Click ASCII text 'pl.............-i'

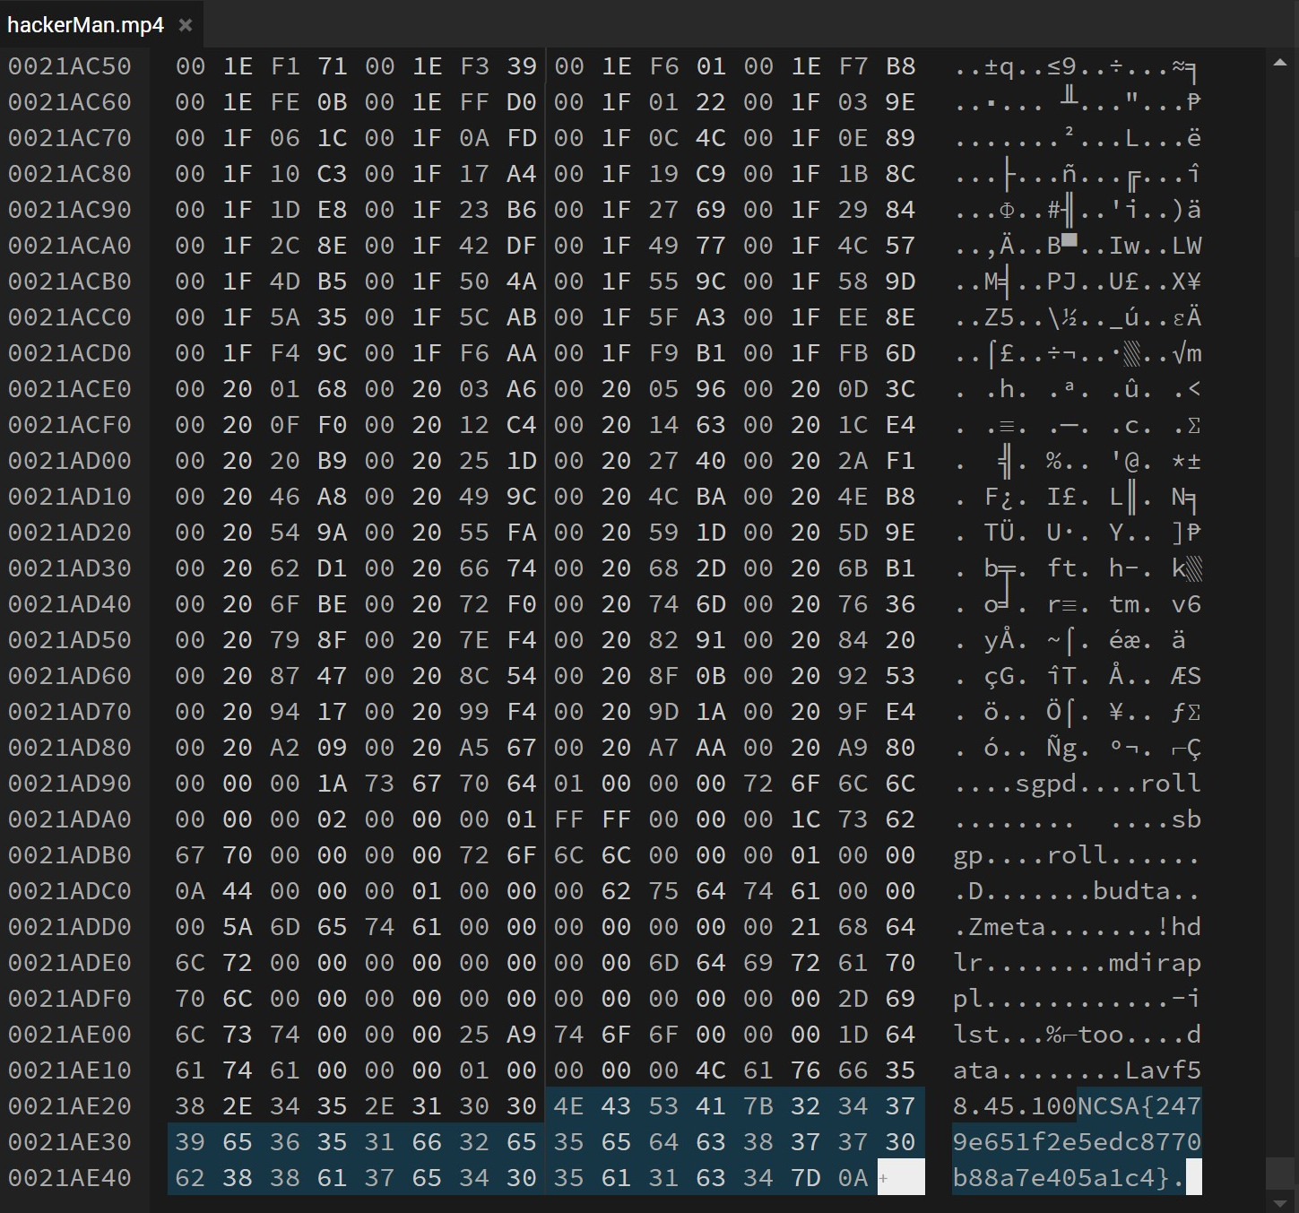[1078, 999]
